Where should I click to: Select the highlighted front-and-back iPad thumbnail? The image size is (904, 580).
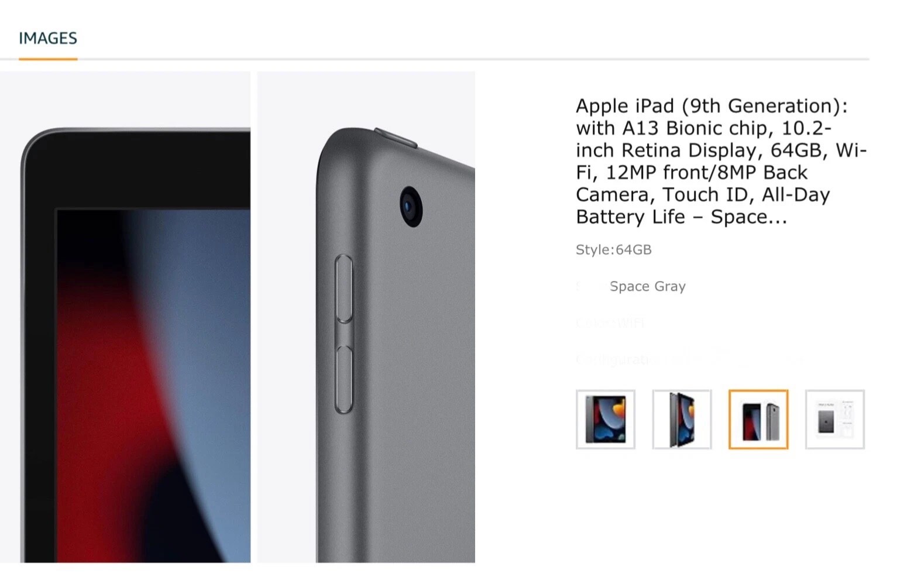[758, 420]
